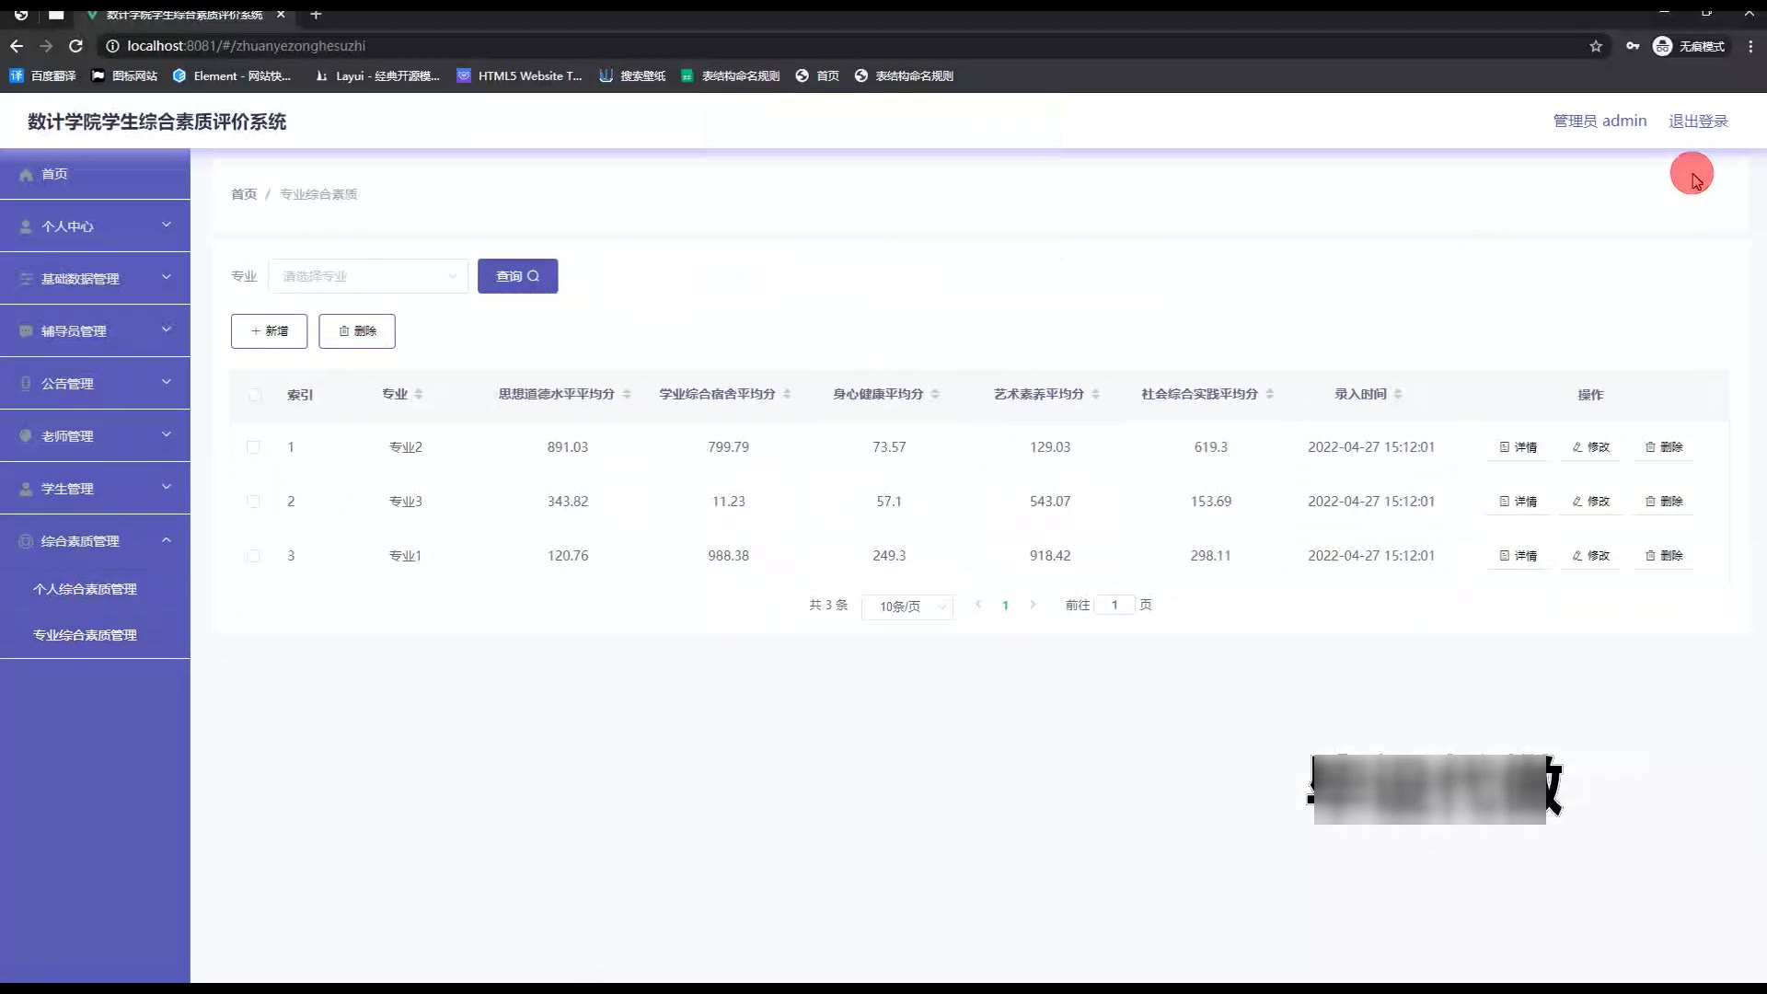Click the reload page icon in browser
The image size is (1767, 994).
(x=76, y=46)
